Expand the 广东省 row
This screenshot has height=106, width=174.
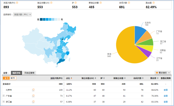(4, 96)
